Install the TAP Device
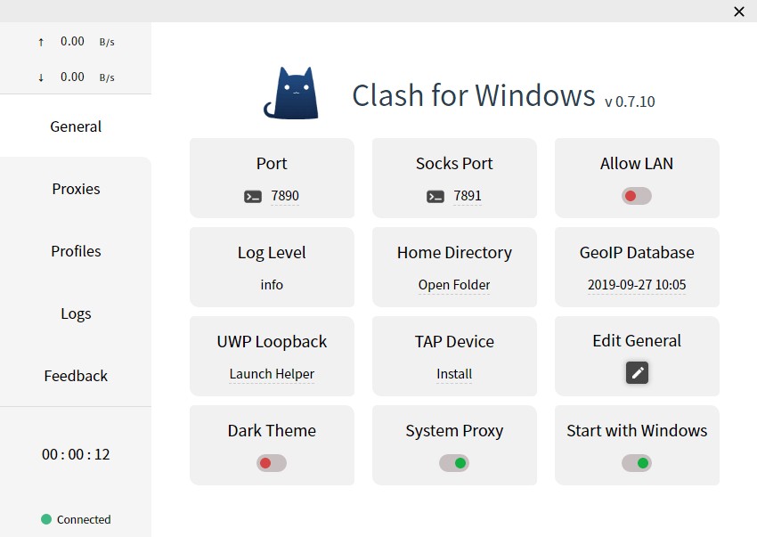This screenshot has width=757, height=537. point(454,374)
